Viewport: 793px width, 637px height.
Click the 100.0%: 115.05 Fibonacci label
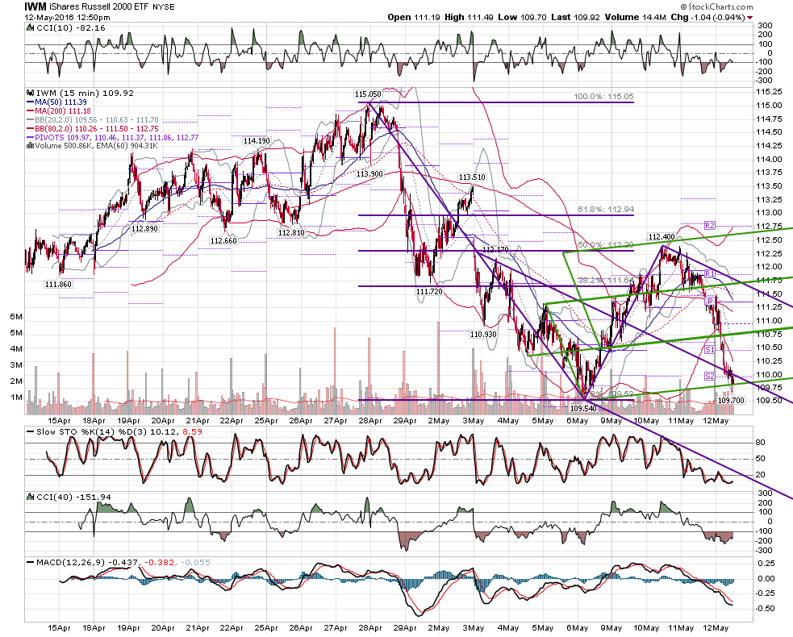(x=603, y=97)
